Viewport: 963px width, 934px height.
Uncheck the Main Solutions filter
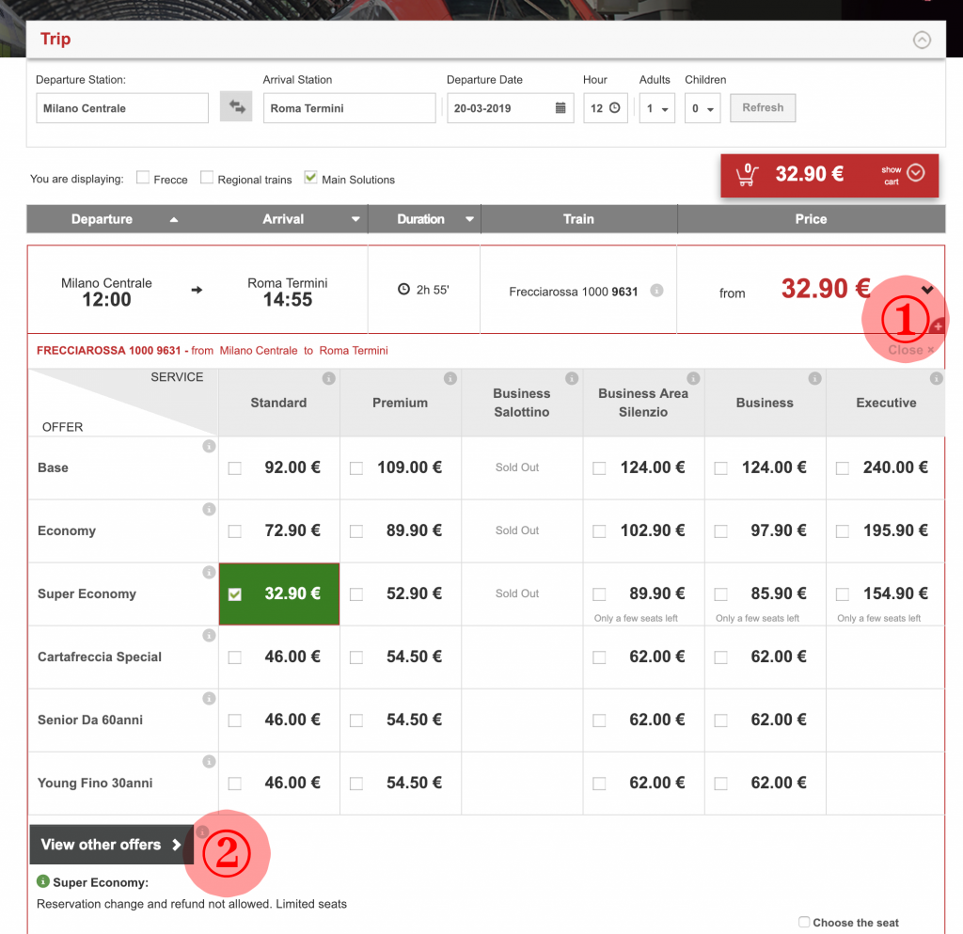[x=310, y=178]
